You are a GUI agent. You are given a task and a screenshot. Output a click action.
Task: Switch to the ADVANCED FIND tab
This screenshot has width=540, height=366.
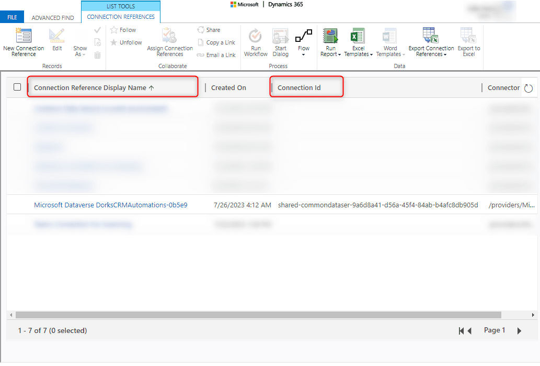click(53, 18)
